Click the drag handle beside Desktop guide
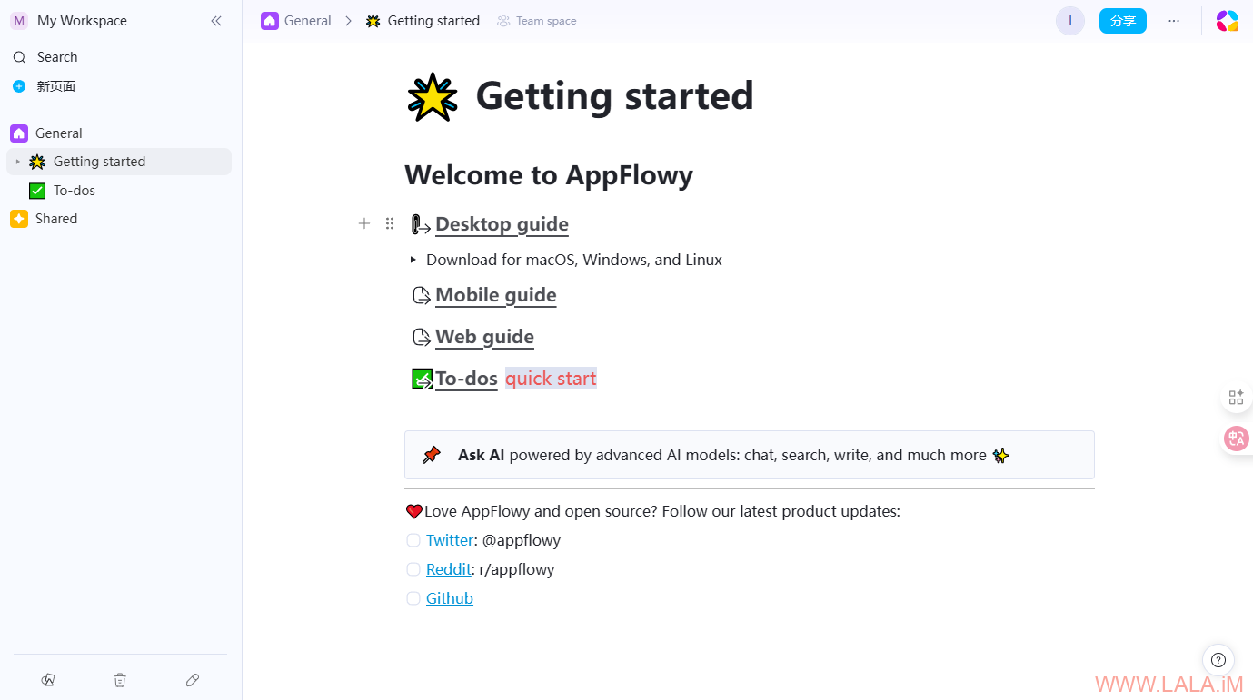This screenshot has height=700, width=1253. tap(390, 223)
